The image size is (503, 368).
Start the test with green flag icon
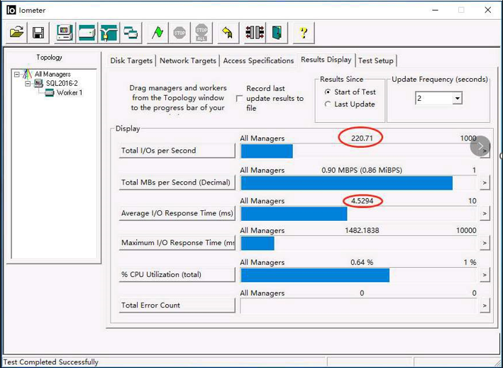(157, 33)
